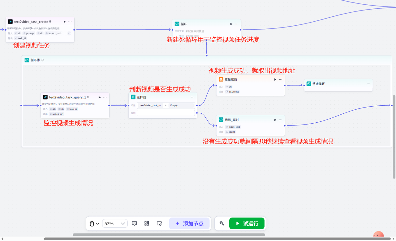Select the 选择器 node title

coord(141,97)
